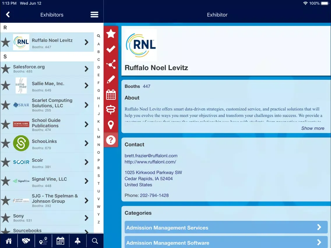Image resolution: width=331 pixels, height=248 pixels.
Task: Tap the red signpost directions icon
Action: [x=111, y=110]
